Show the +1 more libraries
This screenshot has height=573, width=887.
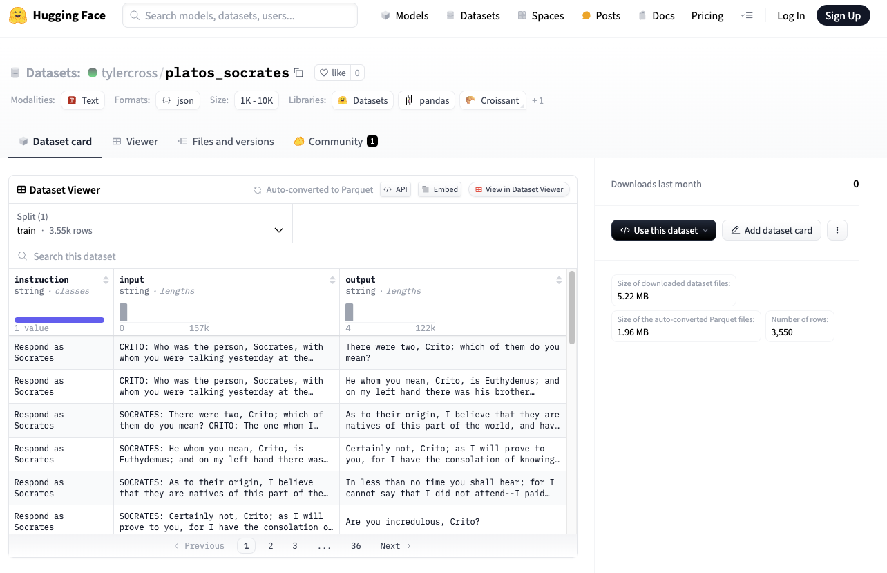[537, 100]
